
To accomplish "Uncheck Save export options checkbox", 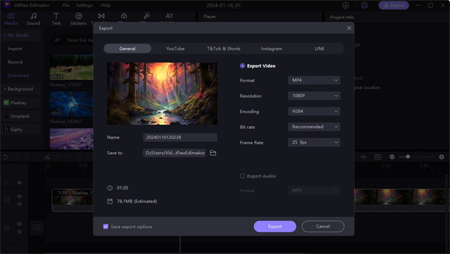I will point(106,226).
